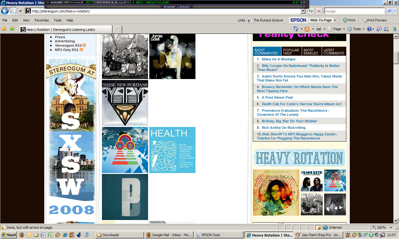Image resolution: width=399 pixels, height=239 pixels.
Task: Click the red Stop loading icon
Action: pyautogui.click(x=319, y=11)
